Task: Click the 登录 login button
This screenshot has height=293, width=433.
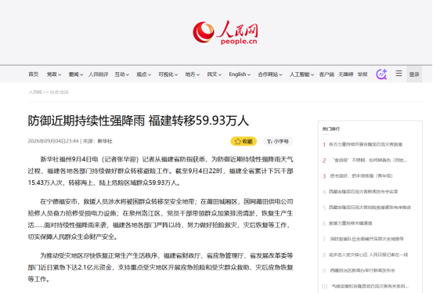Action: [x=414, y=74]
